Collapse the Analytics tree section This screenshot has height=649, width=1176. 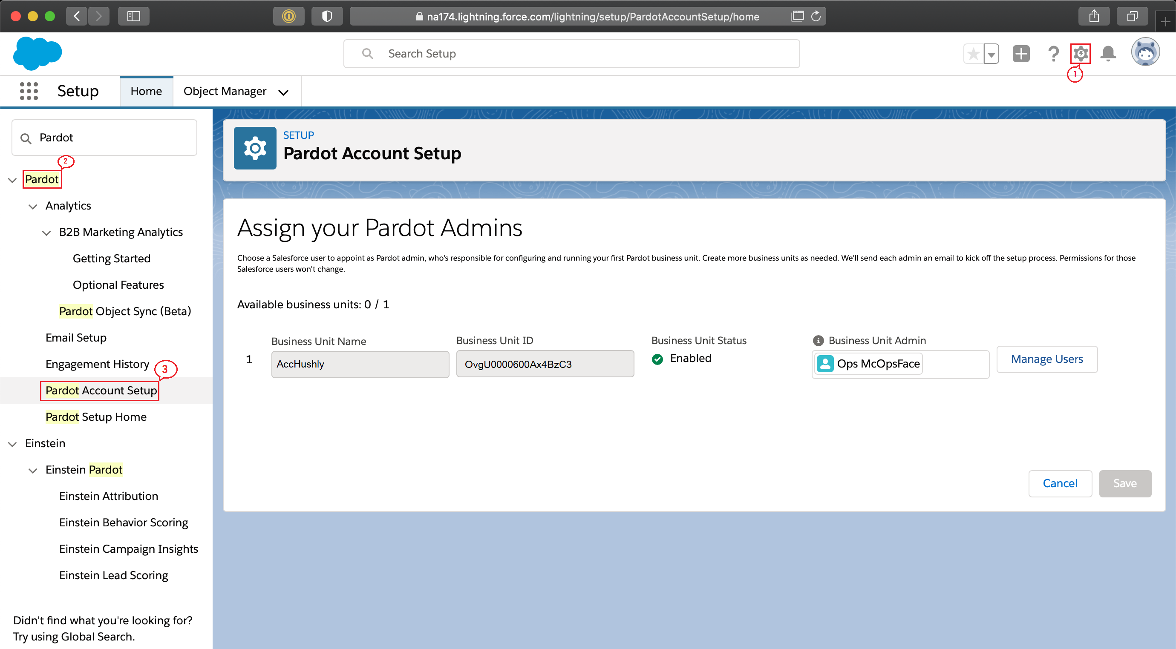[x=33, y=206]
